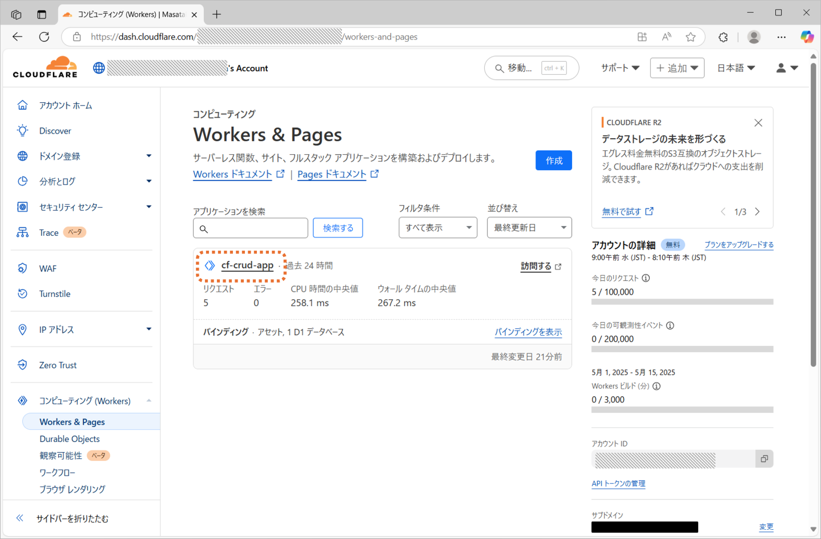Click the browser profile avatar

[754, 37]
